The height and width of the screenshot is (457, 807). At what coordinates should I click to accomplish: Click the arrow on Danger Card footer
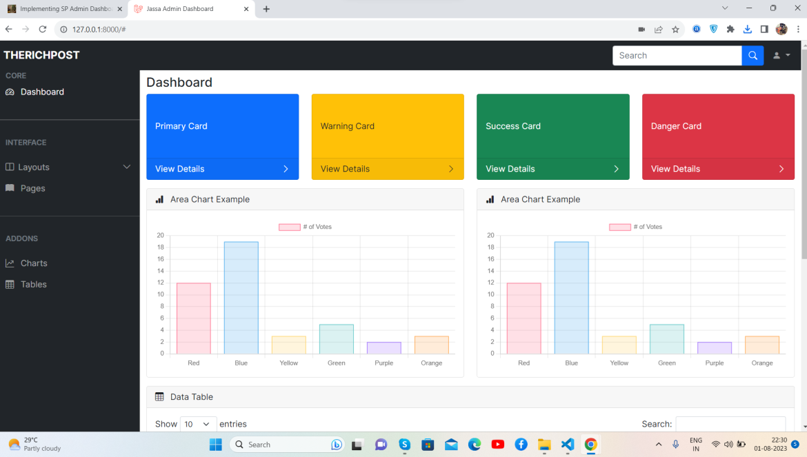[781, 169]
